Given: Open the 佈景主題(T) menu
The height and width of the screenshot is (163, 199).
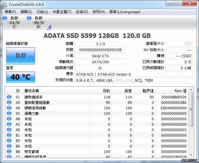Looking at the screenshot, I should click(62, 12).
